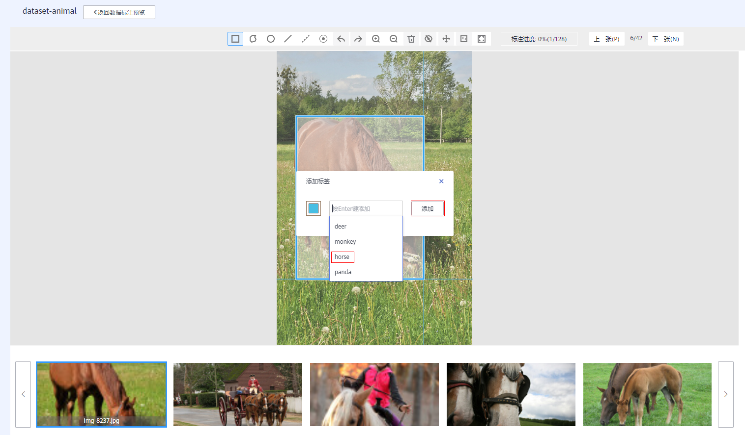Open the horse carriage thumbnail

pyautogui.click(x=238, y=394)
